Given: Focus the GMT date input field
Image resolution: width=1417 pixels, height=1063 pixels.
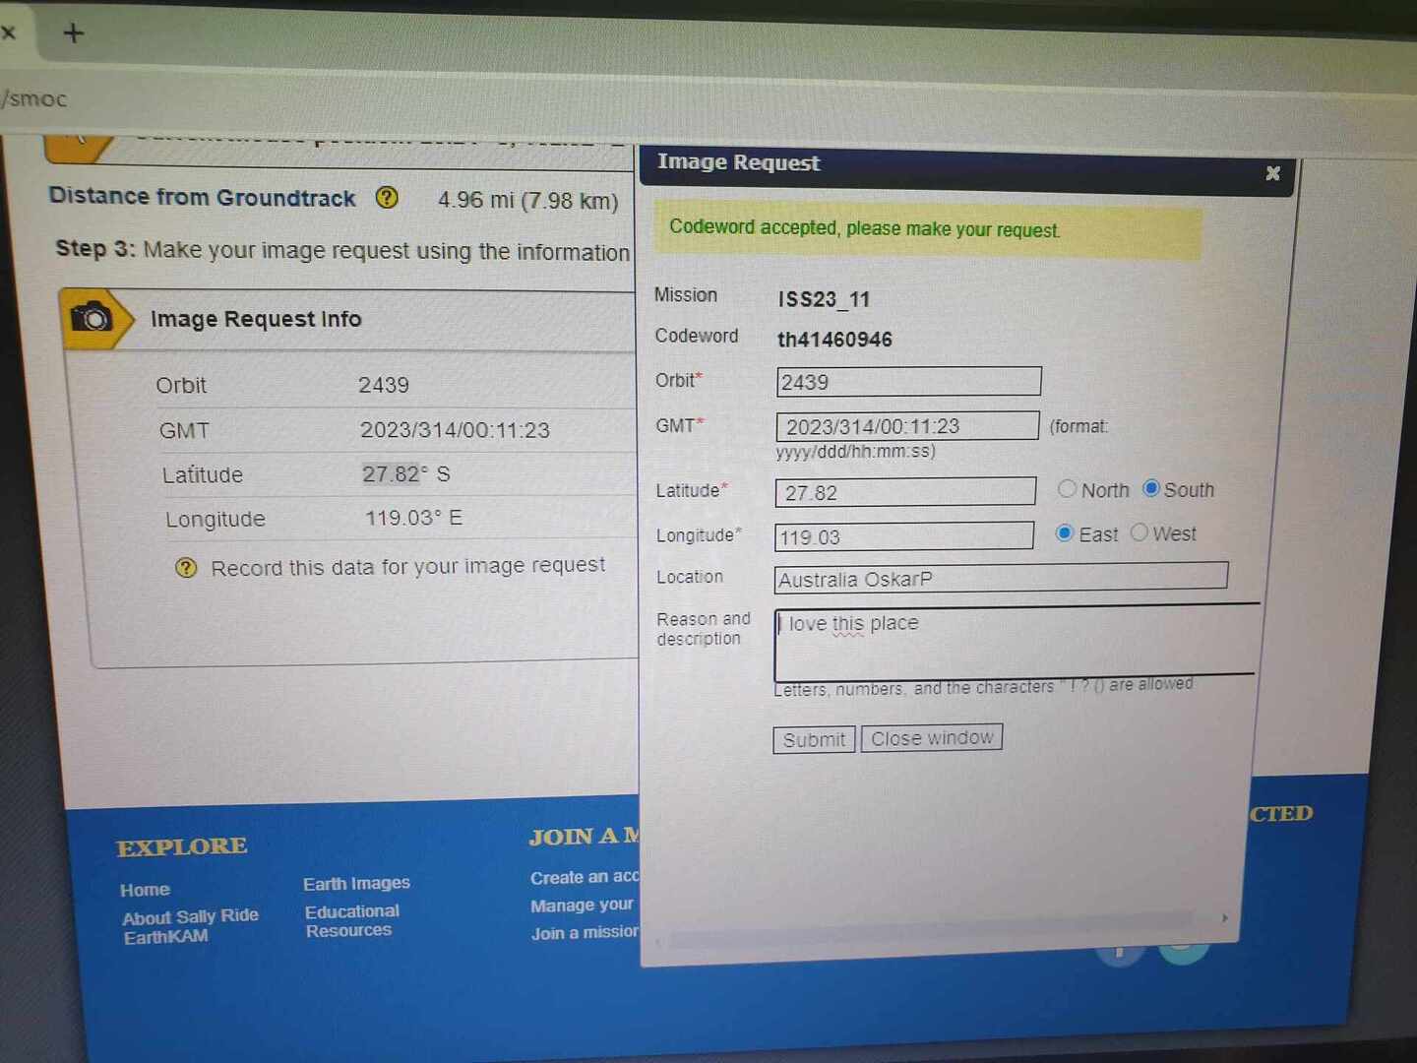Looking at the screenshot, I should pyautogui.click(x=906, y=426).
